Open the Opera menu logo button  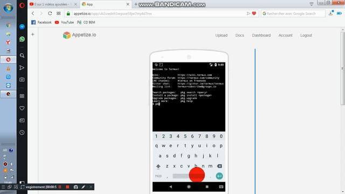(x=22, y=5)
